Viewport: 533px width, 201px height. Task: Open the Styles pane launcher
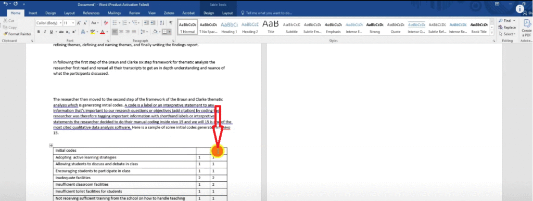pos(493,41)
